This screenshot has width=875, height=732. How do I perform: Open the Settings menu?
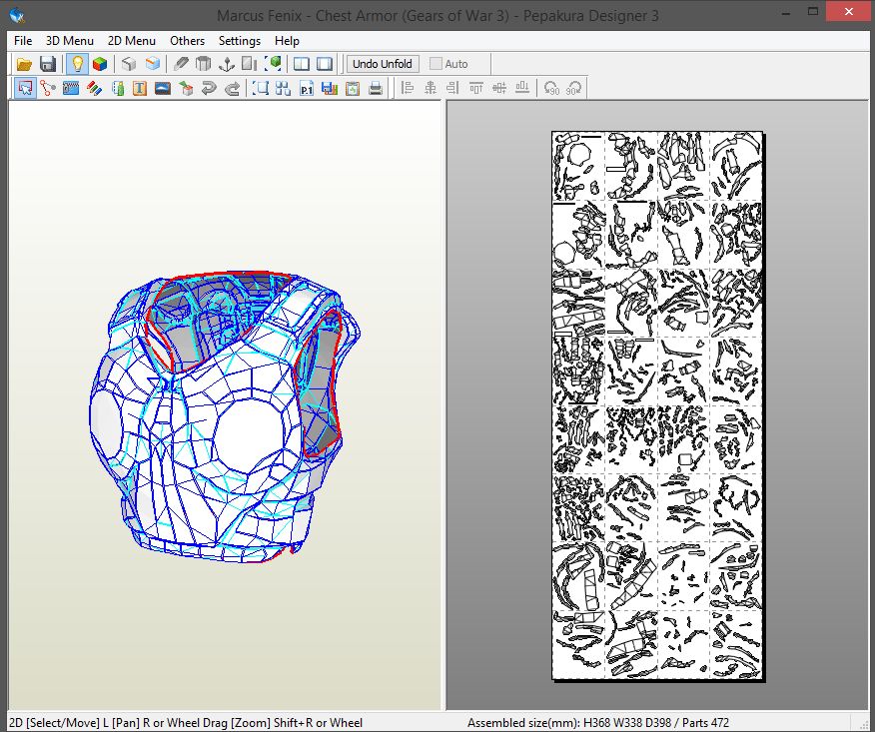(240, 41)
